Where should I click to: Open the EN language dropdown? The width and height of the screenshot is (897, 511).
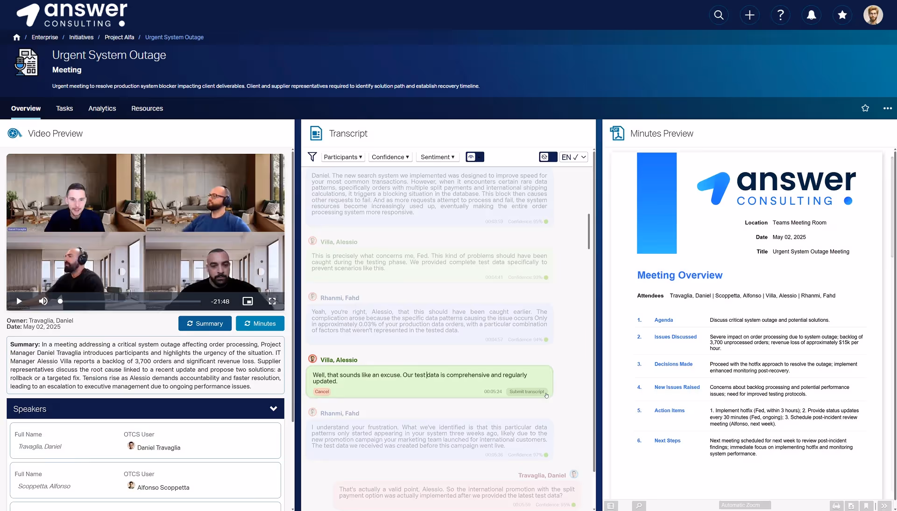[573, 157]
